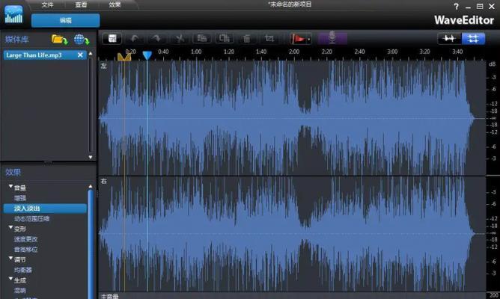
Task: Click the Delete trash icon
Action: [246, 39]
